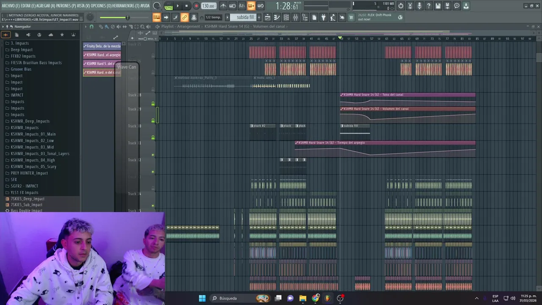
Task: Mute Track 28 with its green switch
Action: (x=153, y=103)
